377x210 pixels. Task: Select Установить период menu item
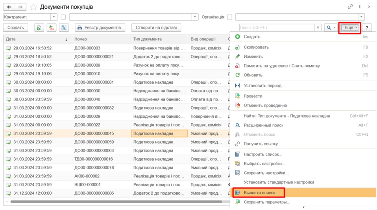click(x=264, y=86)
